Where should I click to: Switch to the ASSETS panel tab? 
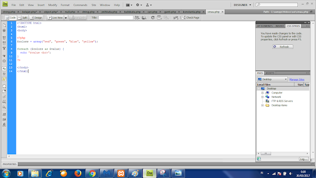point(270,73)
